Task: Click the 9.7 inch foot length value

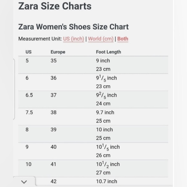Action: pos(105,112)
